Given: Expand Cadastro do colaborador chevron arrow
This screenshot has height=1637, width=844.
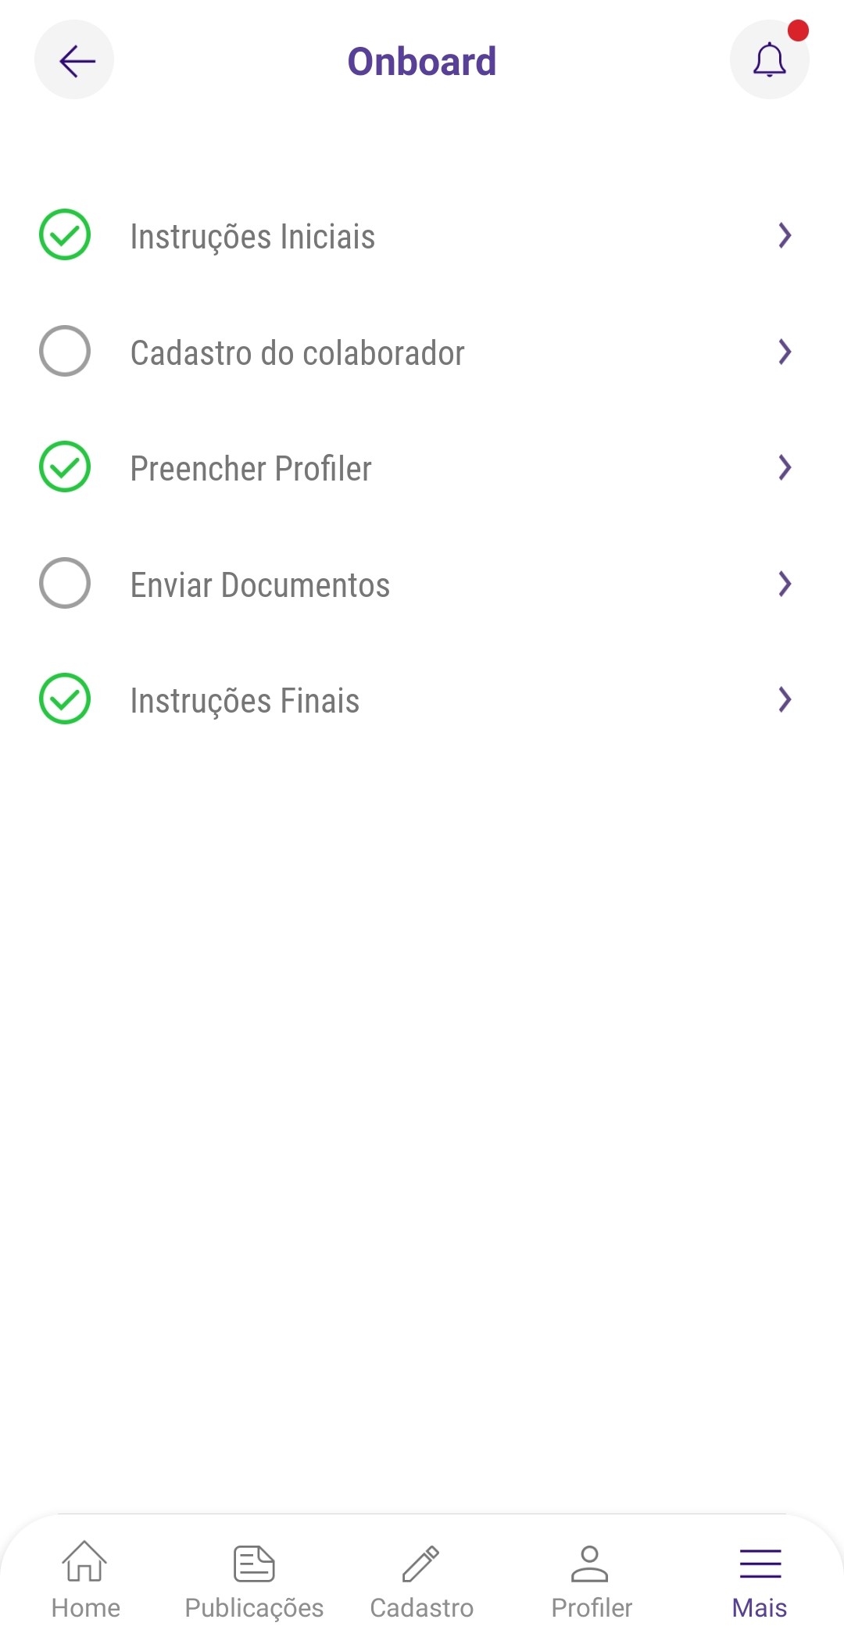Looking at the screenshot, I should [x=785, y=352].
